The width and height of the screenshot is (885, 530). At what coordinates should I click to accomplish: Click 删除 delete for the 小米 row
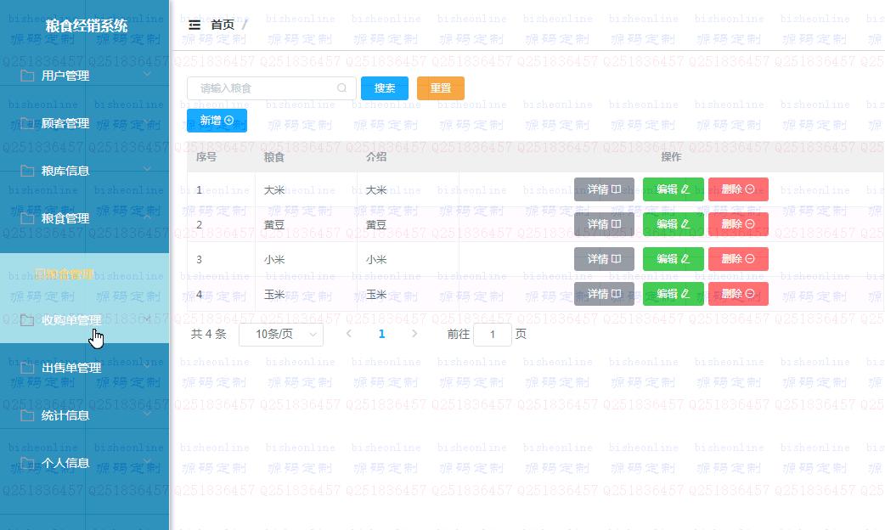coord(738,259)
